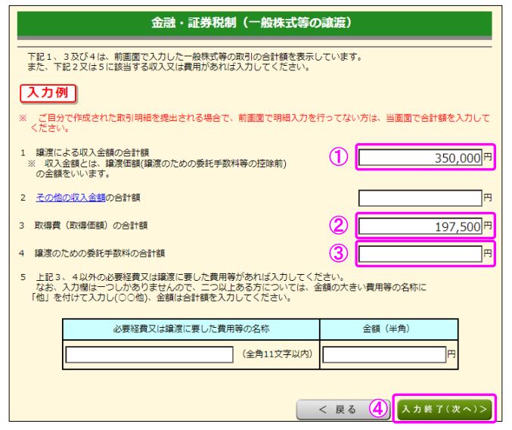Viewport: 512px width, 430px height.
Task: Click column header 必要経費又は譲渡に要した費用等の名称
Action: coord(191,329)
